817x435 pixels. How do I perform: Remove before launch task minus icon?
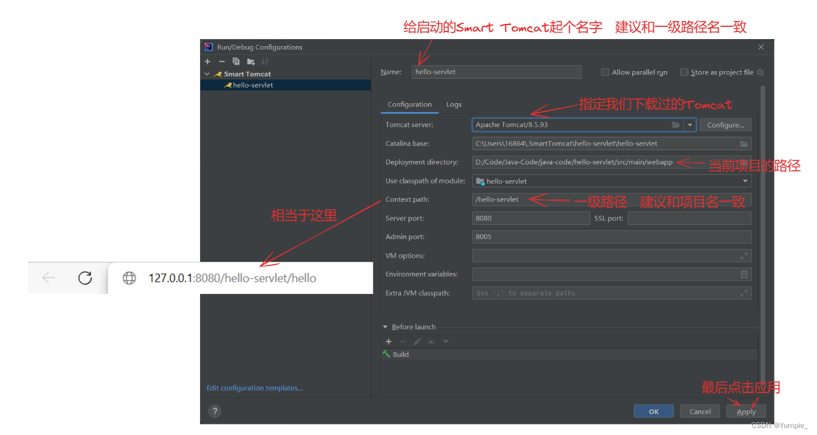402,342
